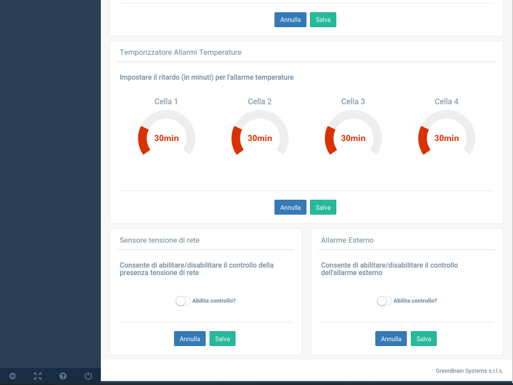Click the power logout icon
Screen dimensions: 513x385
(x=88, y=376)
